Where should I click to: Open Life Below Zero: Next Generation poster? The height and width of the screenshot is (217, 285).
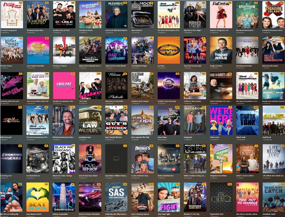274,159
